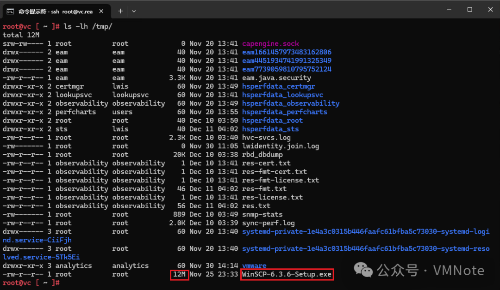Click the hsperfdata_perfcharts directory name
500x290 pixels.
285,112
